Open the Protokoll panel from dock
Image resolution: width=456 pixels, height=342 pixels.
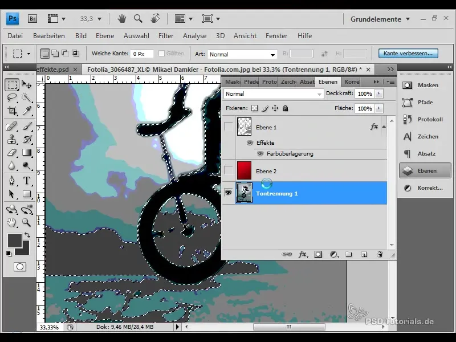click(x=425, y=119)
